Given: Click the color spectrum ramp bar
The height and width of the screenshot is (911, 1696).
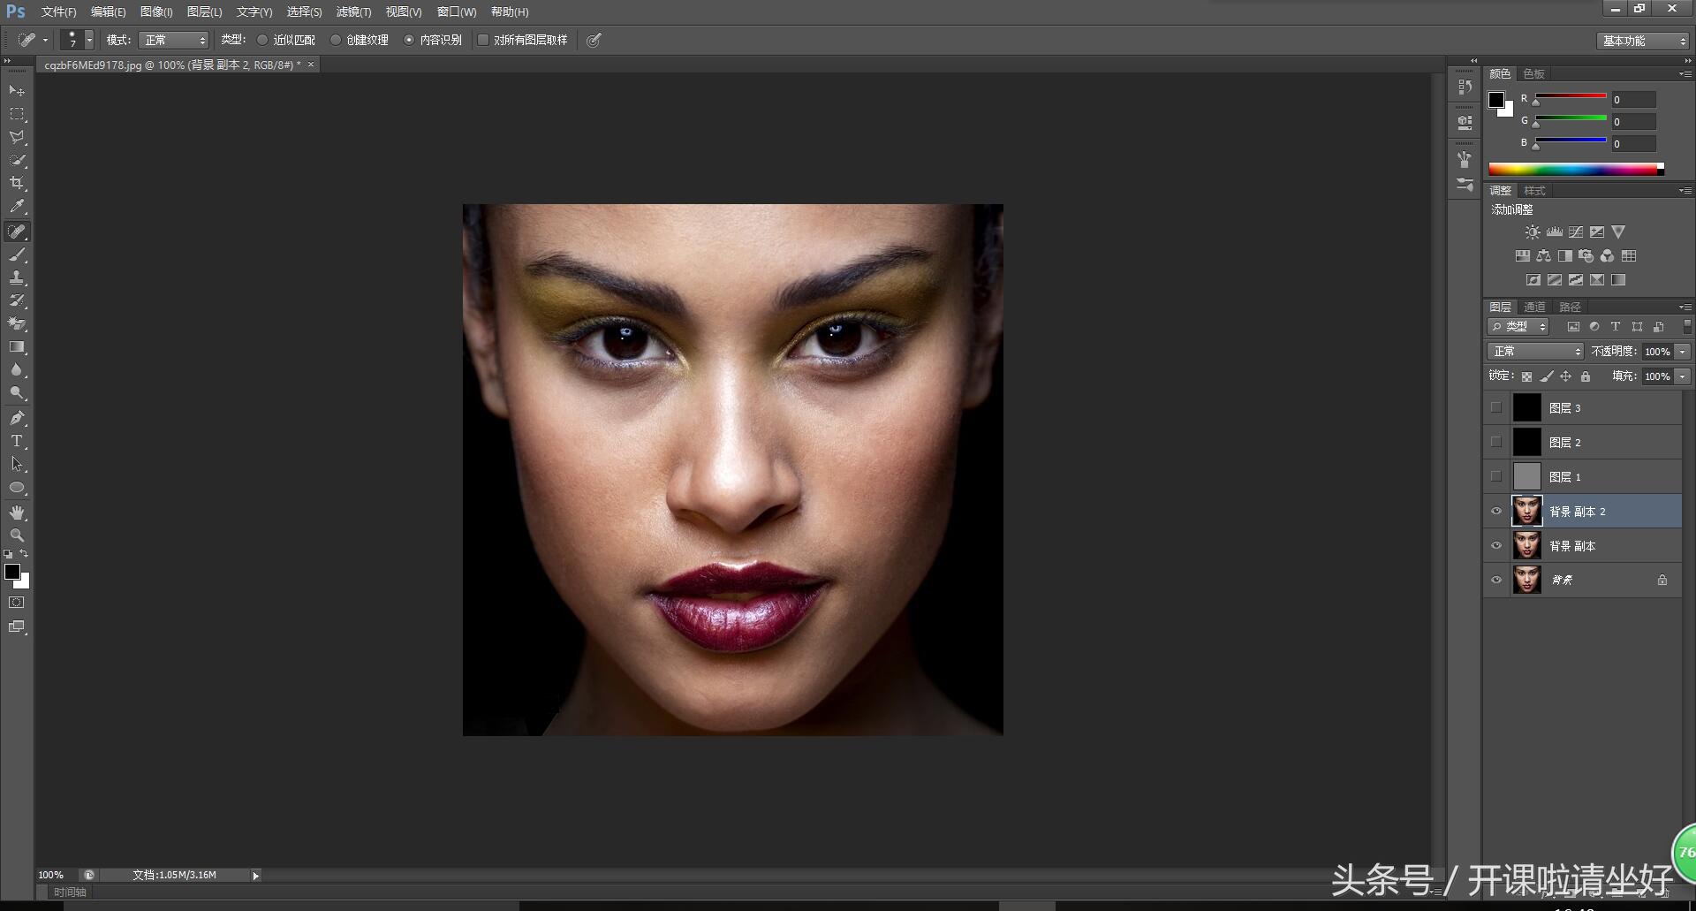Looking at the screenshot, I should pyautogui.click(x=1574, y=169).
